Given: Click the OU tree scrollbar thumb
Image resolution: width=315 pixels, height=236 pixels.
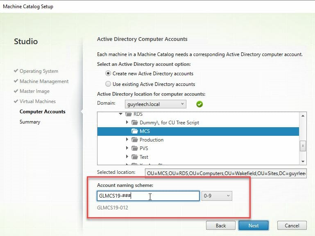Looking at the screenshot, I should click(303, 146).
